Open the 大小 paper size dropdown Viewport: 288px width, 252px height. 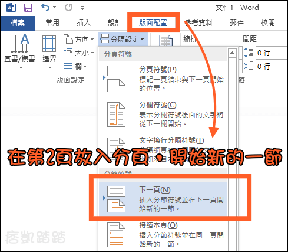pyautogui.click(x=78, y=53)
